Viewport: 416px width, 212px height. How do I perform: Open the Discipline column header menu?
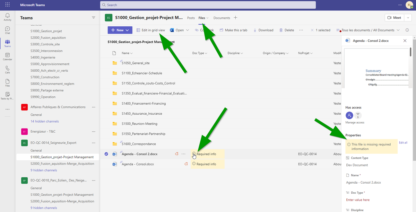235,53
